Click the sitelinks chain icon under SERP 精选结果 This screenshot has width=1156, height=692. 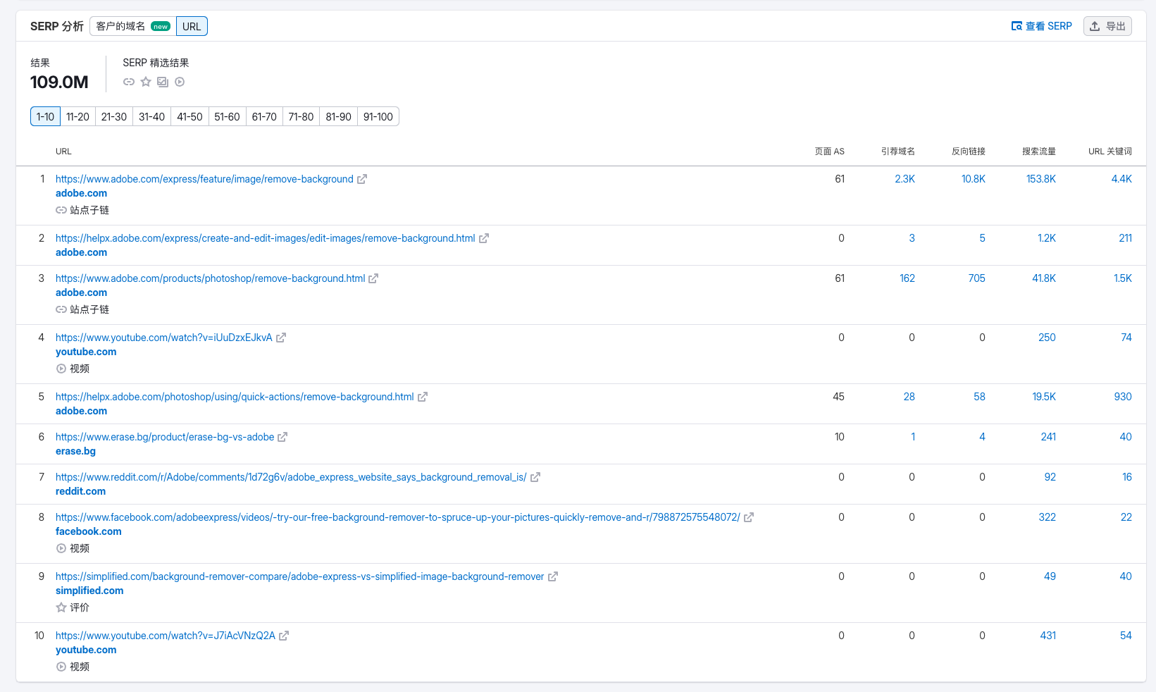[x=129, y=82]
